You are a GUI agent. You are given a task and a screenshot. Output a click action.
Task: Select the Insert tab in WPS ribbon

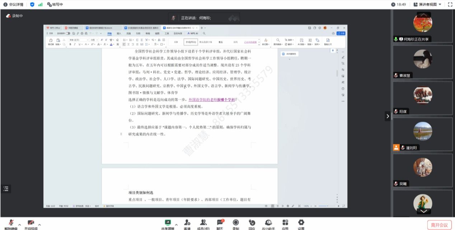(119, 33)
